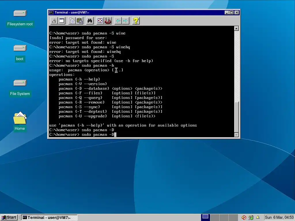295x221 pixels.
Task: Click the network status icon in the tray
Action: point(251,218)
